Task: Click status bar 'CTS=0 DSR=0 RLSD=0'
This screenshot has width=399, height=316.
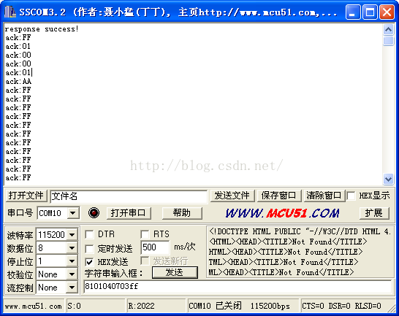Action: coord(341,306)
